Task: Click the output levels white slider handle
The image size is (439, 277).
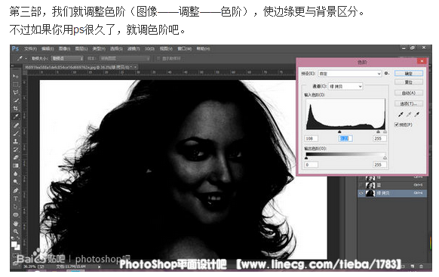Action: [x=385, y=158]
